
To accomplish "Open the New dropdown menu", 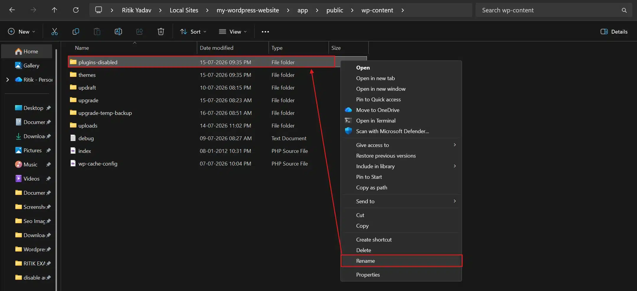I will pyautogui.click(x=22, y=32).
